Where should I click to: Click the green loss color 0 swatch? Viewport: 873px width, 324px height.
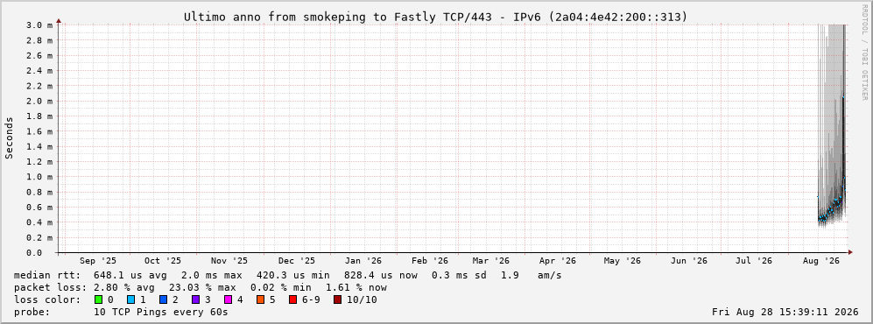click(x=99, y=300)
